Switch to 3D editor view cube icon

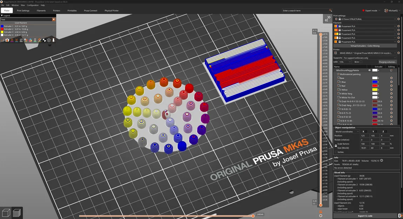tap(6, 213)
